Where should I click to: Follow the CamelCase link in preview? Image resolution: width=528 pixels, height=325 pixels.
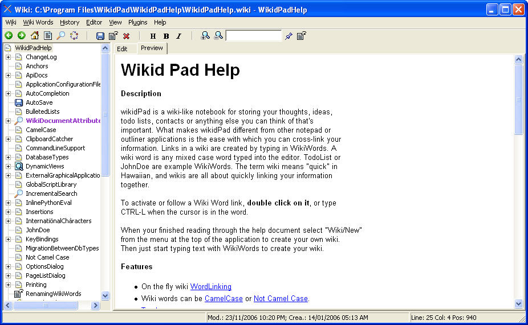tap(224, 298)
